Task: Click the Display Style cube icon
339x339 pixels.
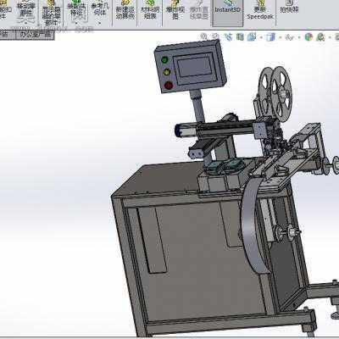Action: click(270, 37)
